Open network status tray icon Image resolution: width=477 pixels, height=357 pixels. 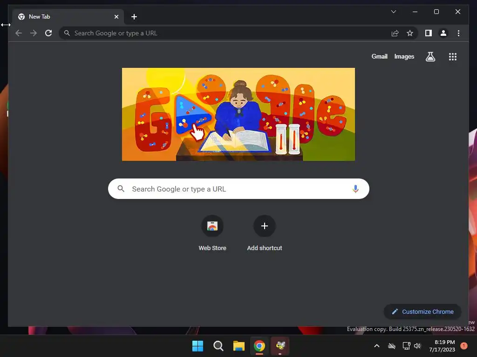click(406, 346)
